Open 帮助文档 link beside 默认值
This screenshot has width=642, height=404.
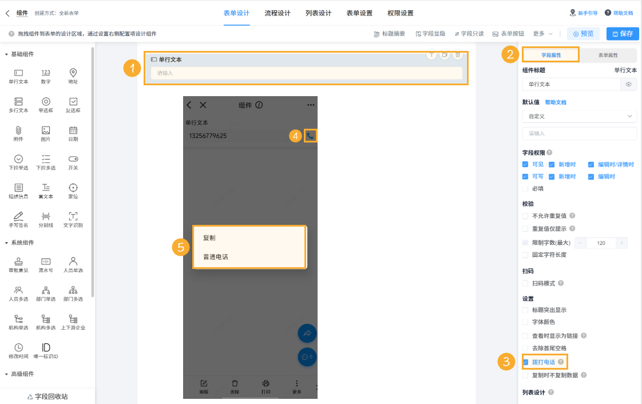(555, 102)
